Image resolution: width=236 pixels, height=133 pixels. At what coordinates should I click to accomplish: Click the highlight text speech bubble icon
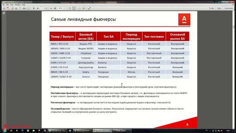(84, 8)
